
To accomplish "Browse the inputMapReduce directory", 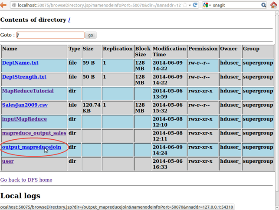I will [24, 119].
